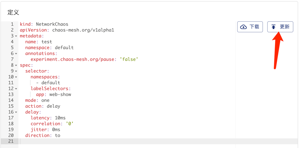The height and width of the screenshot is (148, 300).
Task: Click the web-show app label value
Action: coord(60,95)
